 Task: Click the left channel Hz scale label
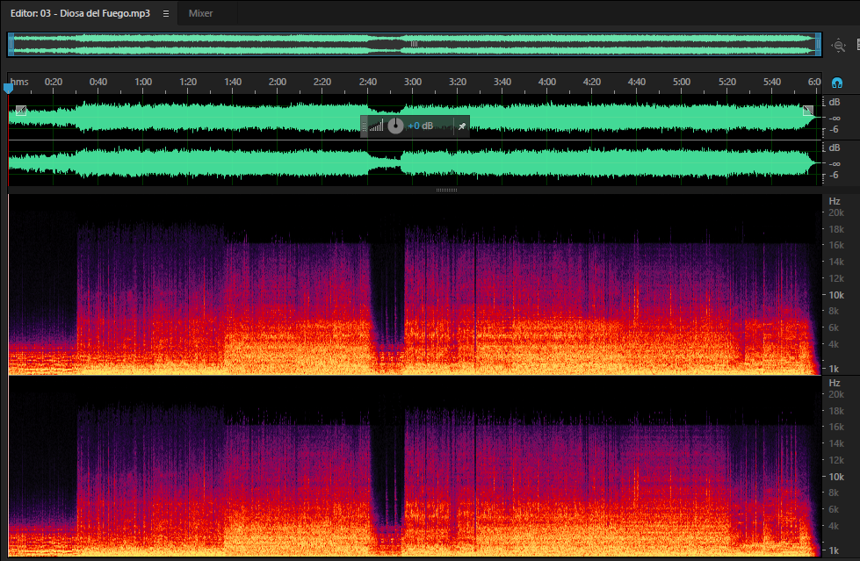tap(835, 201)
